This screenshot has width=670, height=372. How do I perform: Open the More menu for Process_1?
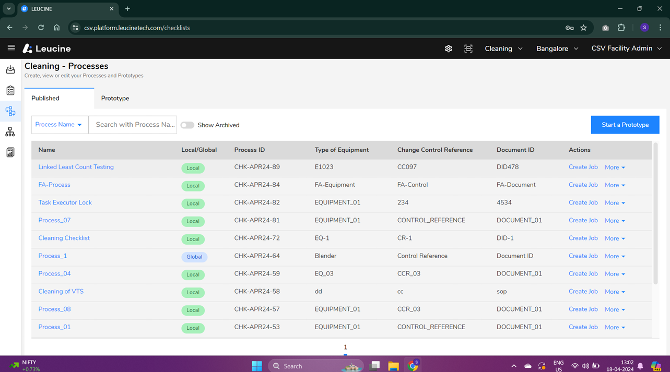click(x=615, y=256)
